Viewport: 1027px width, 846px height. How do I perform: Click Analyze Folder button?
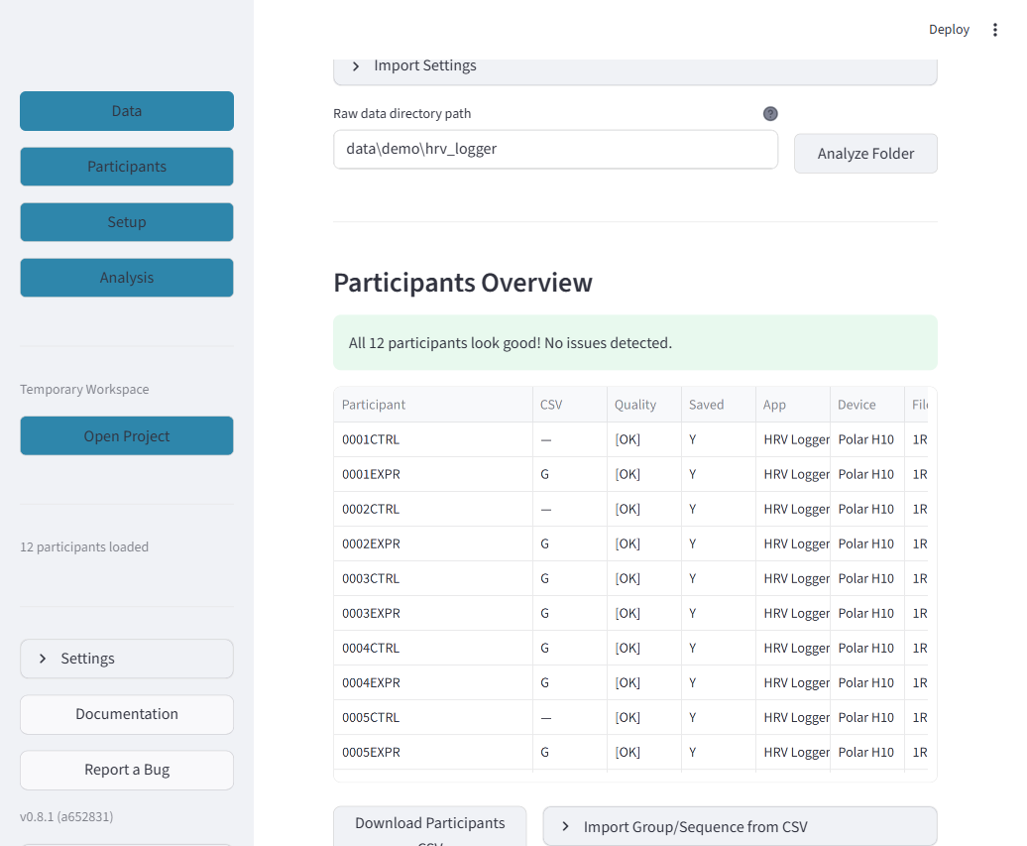[x=865, y=154]
